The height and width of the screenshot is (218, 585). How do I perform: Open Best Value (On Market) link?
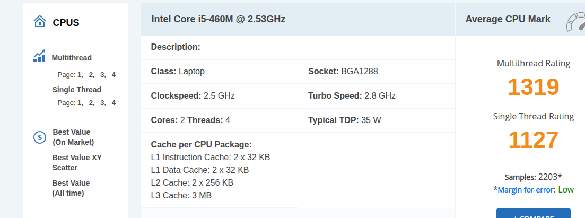(x=73, y=137)
